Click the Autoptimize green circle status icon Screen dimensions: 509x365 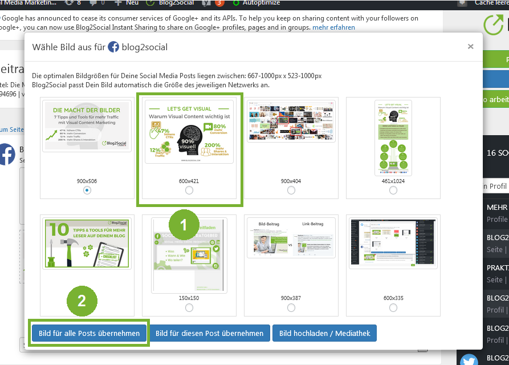click(237, 3)
